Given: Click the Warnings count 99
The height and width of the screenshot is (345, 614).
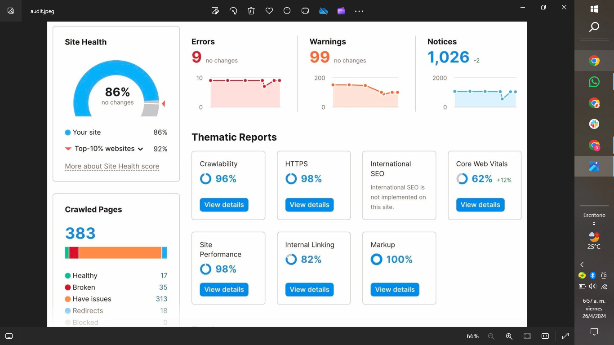Looking at the screenshot, I should (320, 57).
